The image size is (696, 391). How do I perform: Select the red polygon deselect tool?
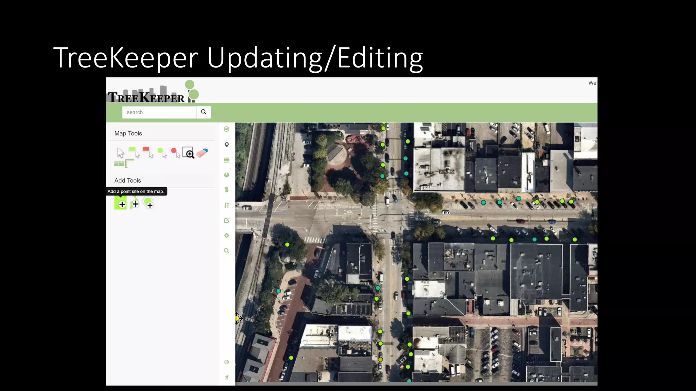point(175,152)
